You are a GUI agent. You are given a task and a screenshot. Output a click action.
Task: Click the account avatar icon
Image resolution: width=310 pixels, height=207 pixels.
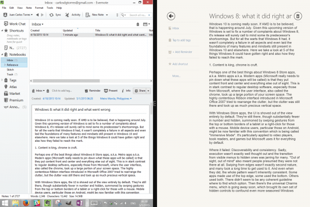[x=5, y=15]
